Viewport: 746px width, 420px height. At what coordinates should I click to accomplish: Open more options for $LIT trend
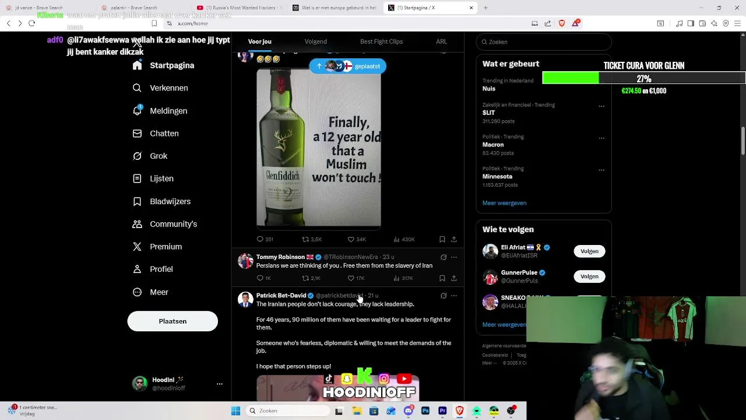click(x=601, y=106)
